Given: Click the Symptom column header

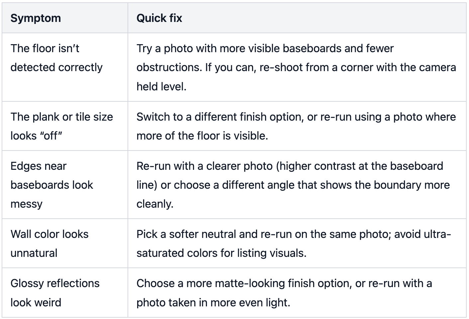Looking at the screenshot, I should point(36,18).
